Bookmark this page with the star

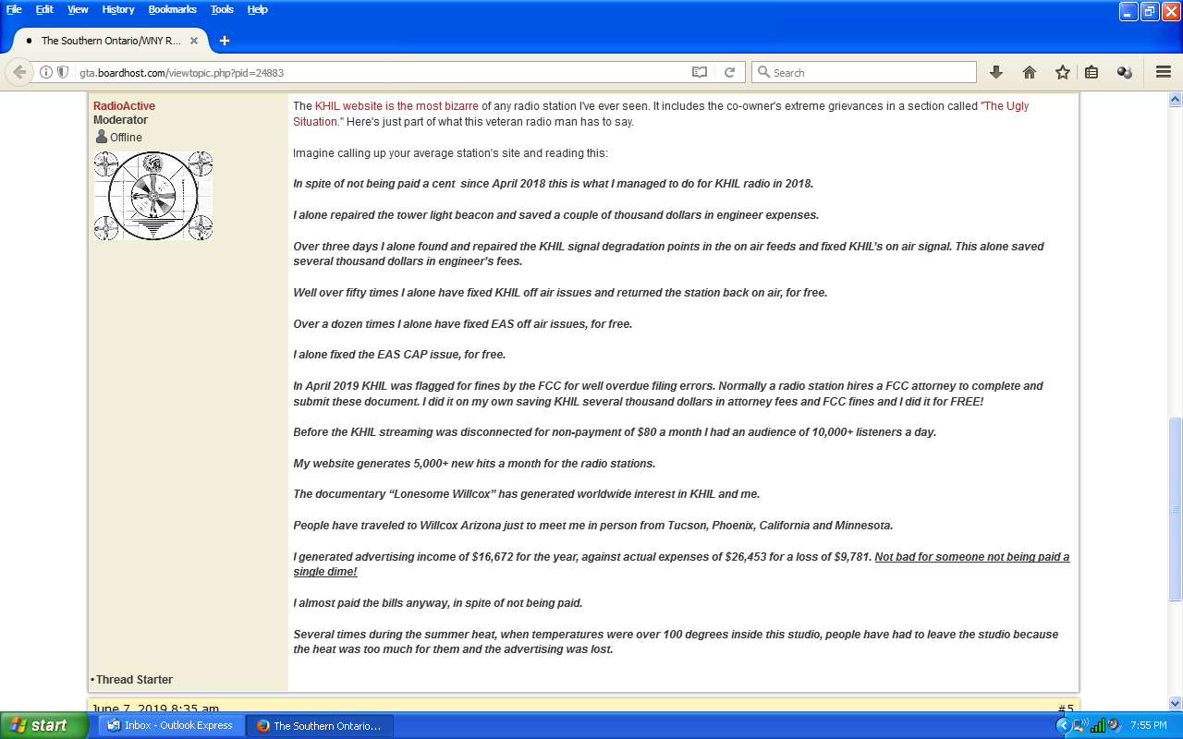(x=1063, y=72)
